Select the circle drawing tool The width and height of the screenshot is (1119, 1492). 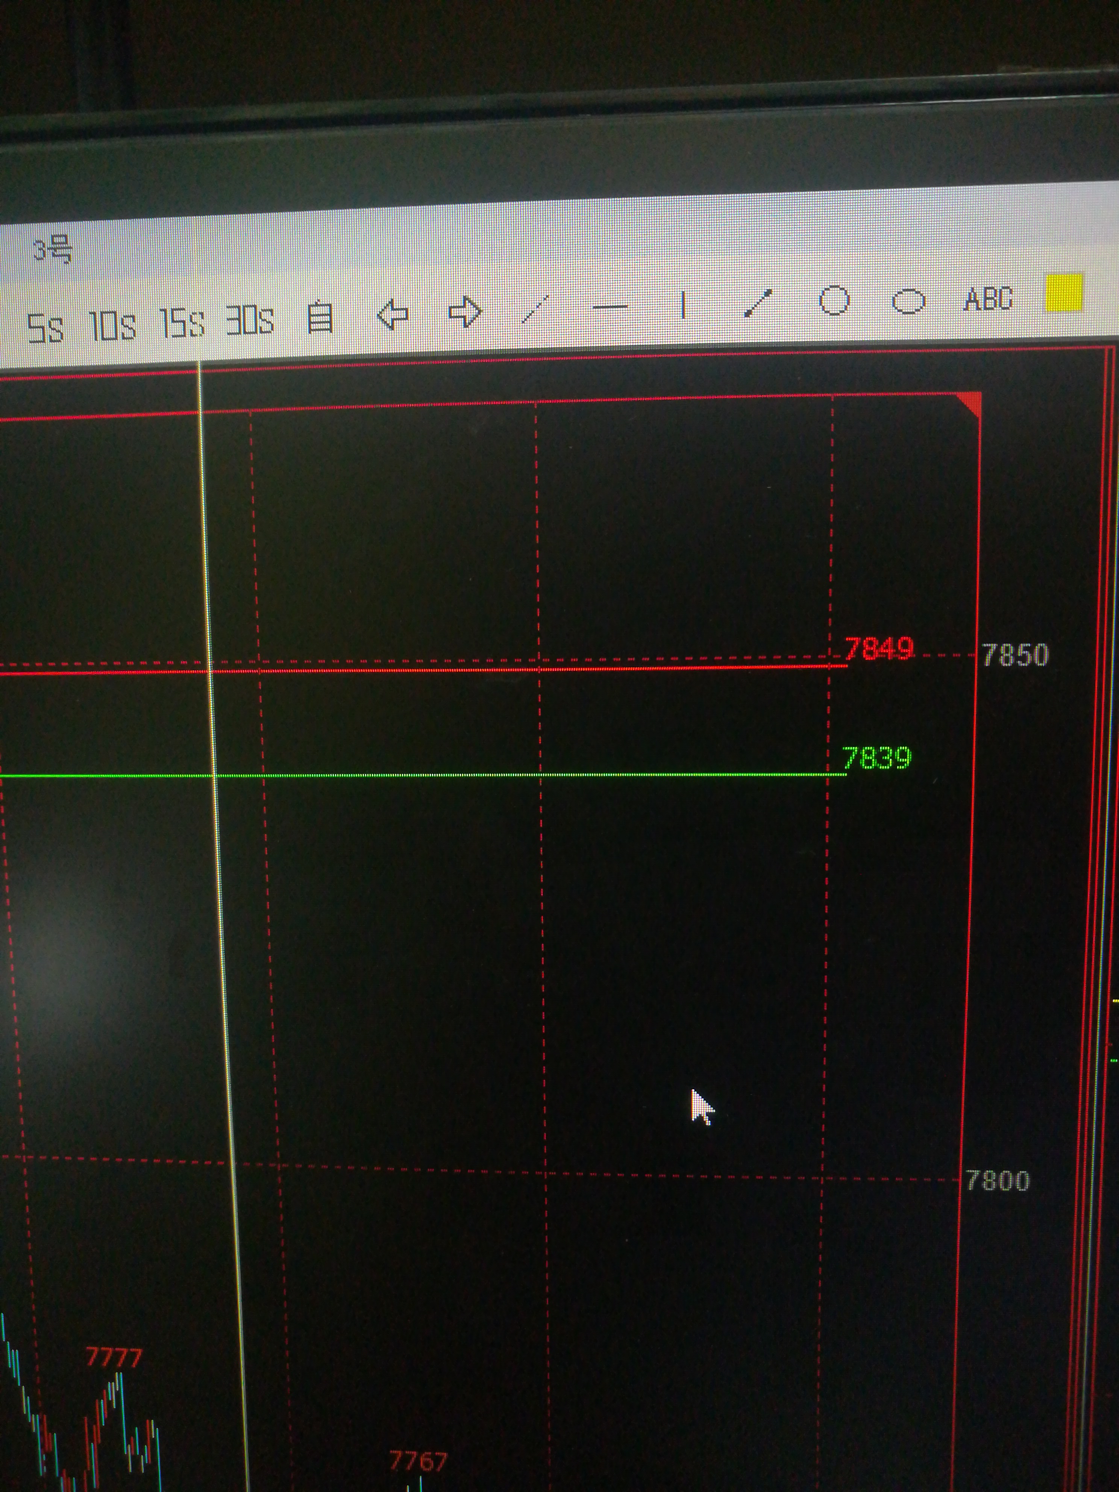834,301
